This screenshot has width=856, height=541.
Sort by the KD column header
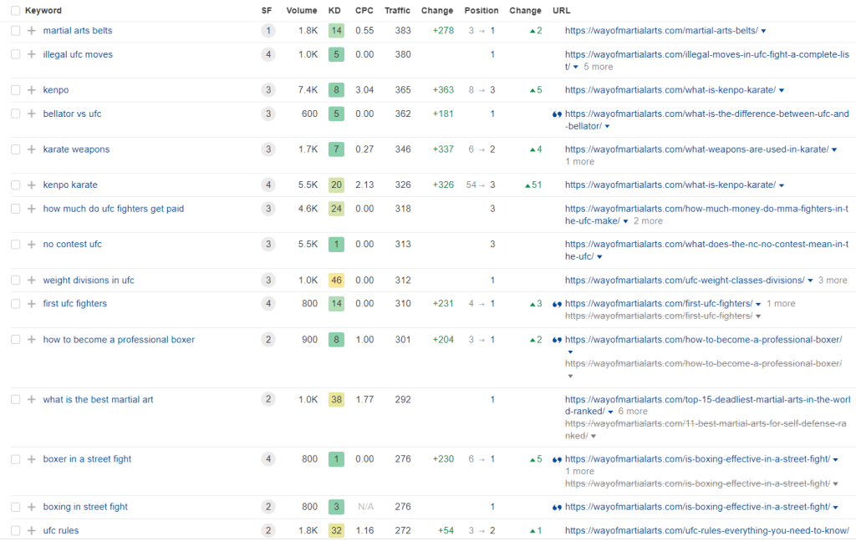[333, 10]
